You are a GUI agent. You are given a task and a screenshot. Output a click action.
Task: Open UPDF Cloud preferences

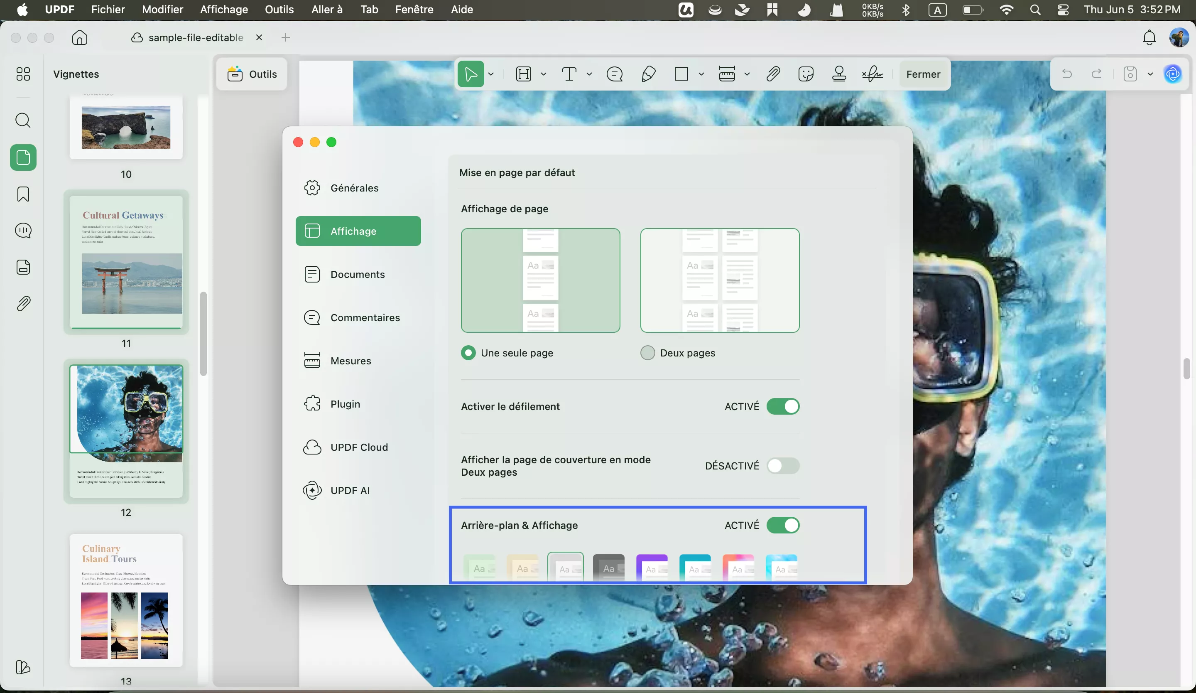coord(358,447)
